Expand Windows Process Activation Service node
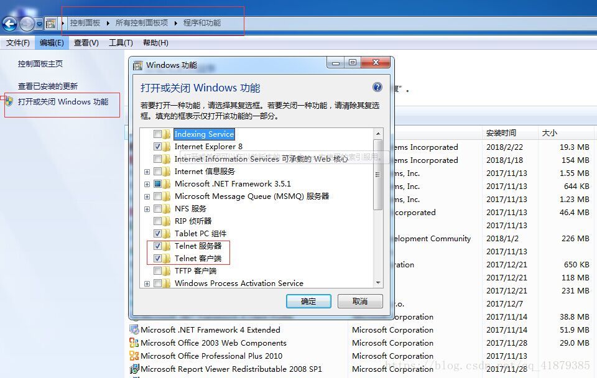 tap(147, 284)
